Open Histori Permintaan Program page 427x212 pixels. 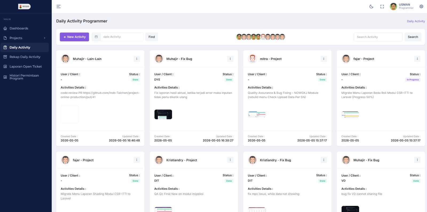click(24, 77)
